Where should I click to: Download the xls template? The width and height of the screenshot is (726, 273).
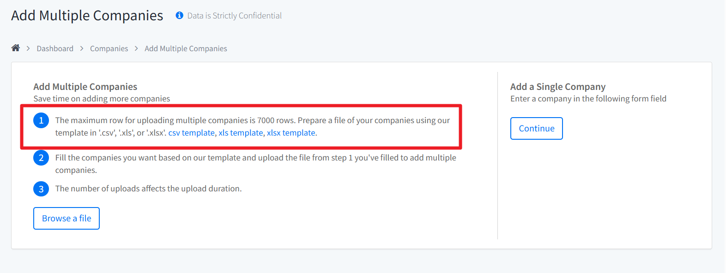(241, 133)
